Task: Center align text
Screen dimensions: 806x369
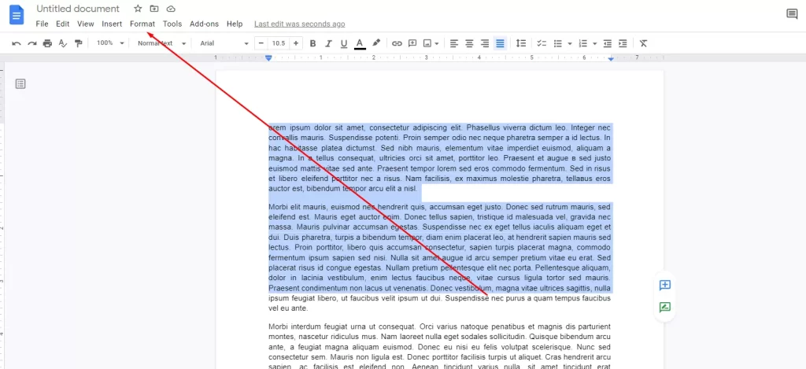Action: pos(469,44)
